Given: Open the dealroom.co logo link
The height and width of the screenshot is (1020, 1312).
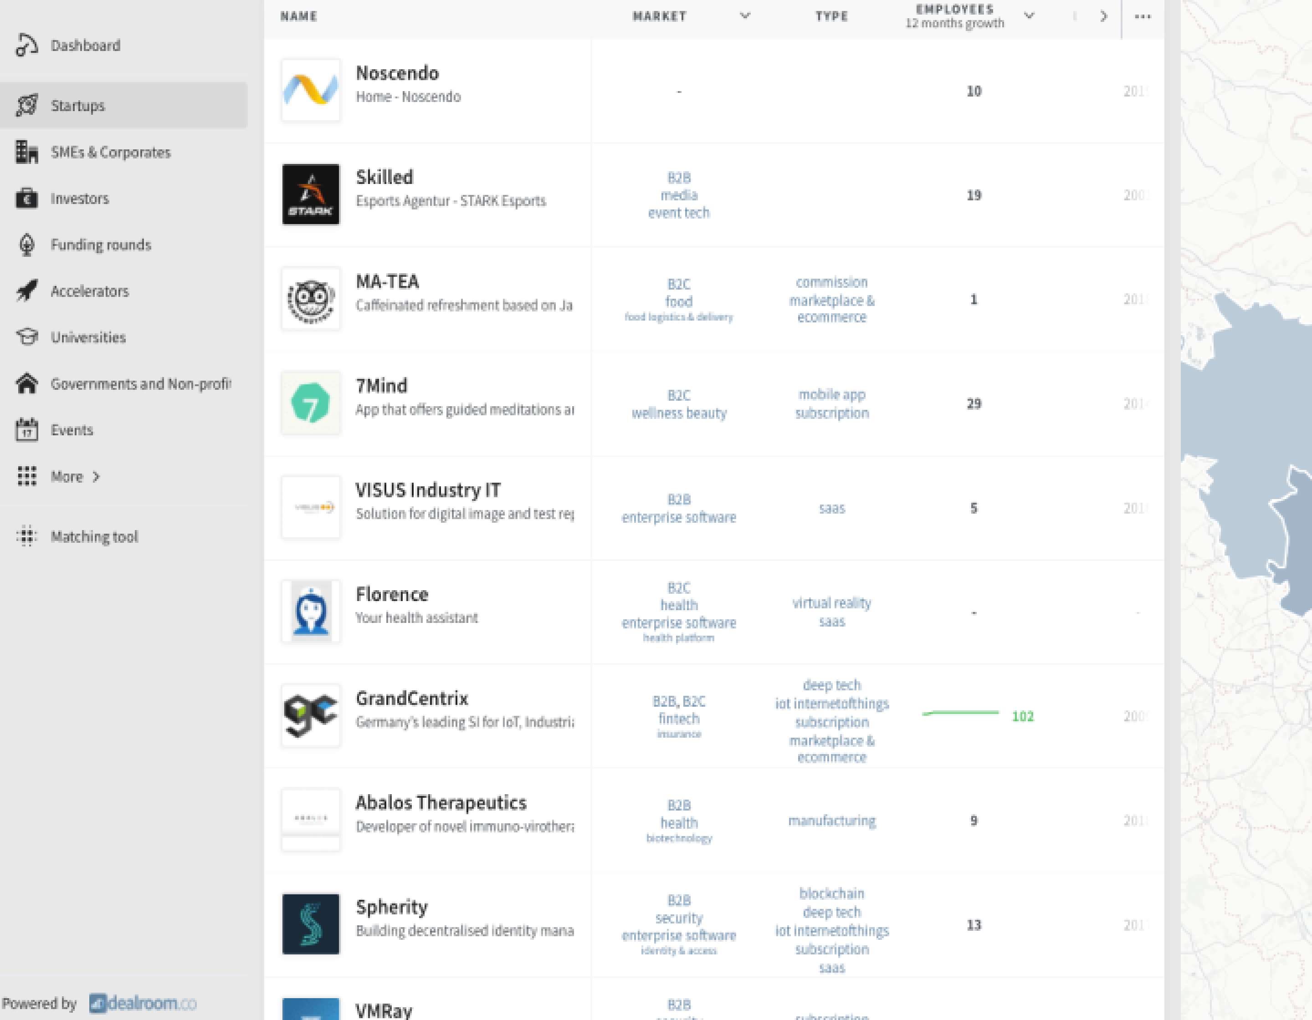Looking at the screenshot, I should (143, 1003).
